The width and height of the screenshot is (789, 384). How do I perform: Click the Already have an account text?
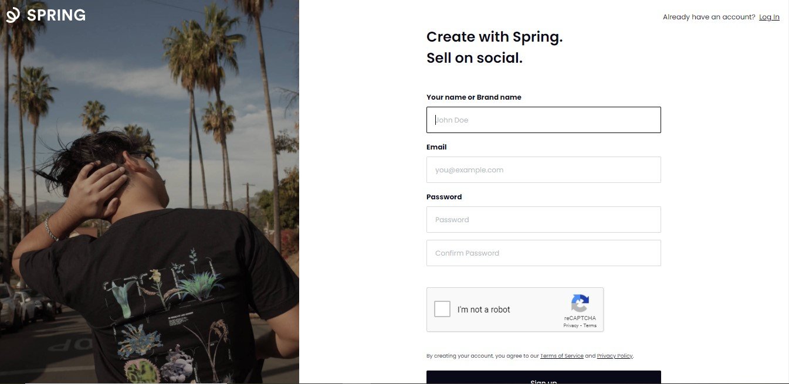click(708, 16)
